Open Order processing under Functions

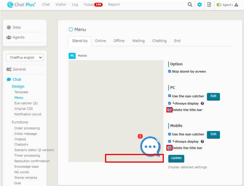tap(27, 128)
